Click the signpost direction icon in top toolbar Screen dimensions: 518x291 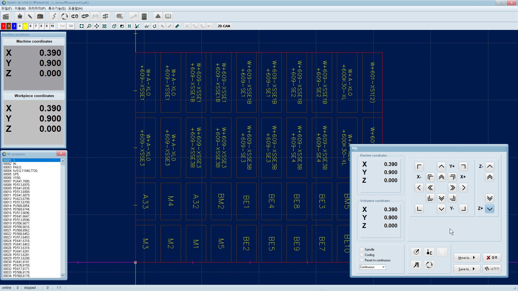pos(105,16)
